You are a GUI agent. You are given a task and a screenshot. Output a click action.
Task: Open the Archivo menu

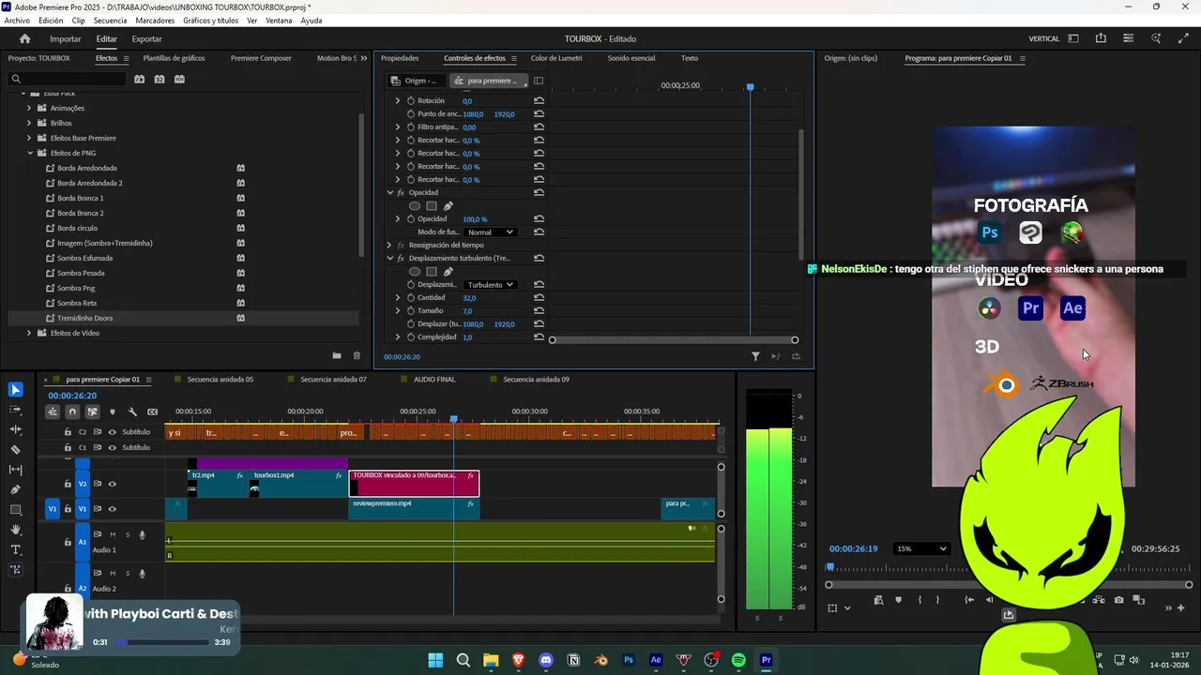[x=17, y=20]
